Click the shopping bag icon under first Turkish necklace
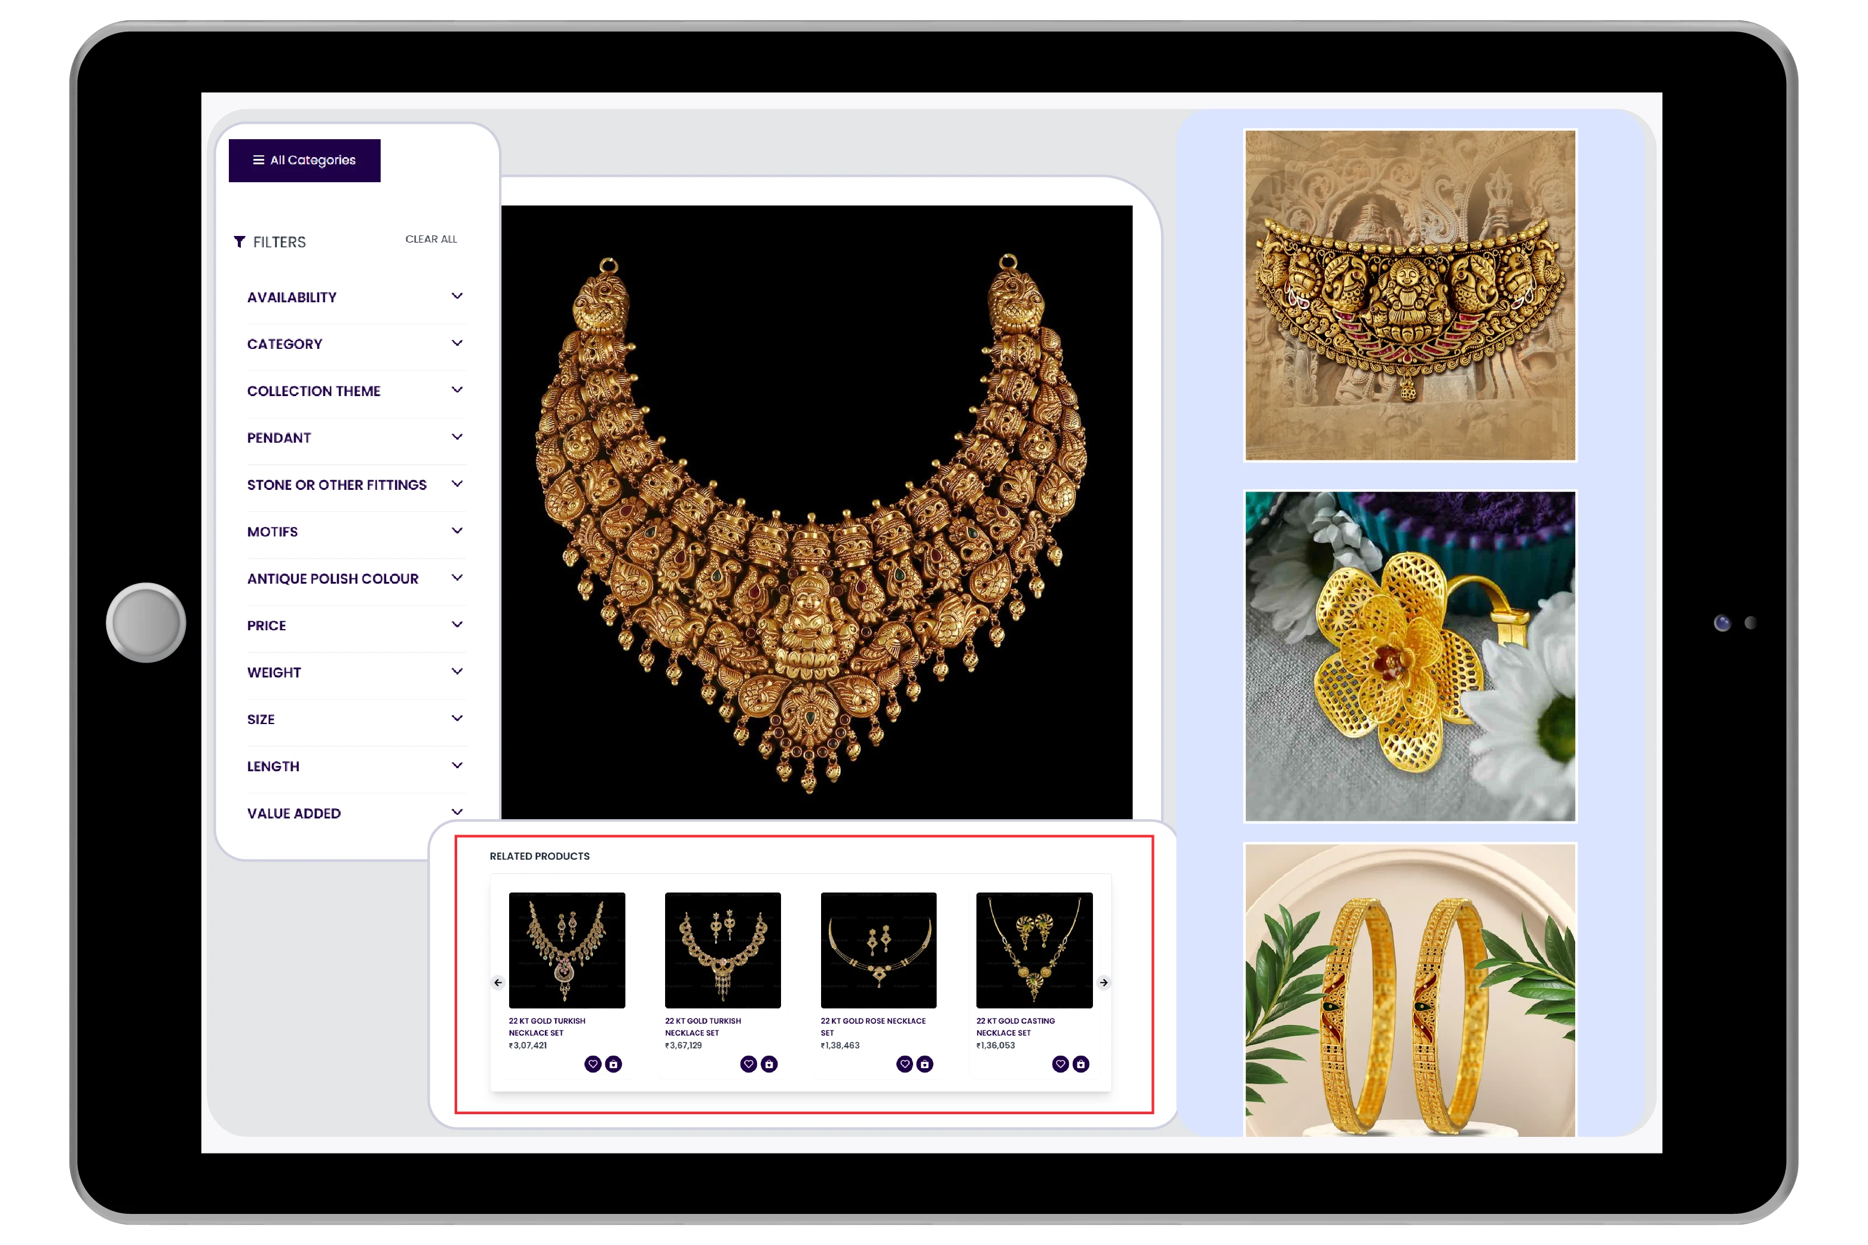This screenshot has width=1868, height=1245. 613,1063
